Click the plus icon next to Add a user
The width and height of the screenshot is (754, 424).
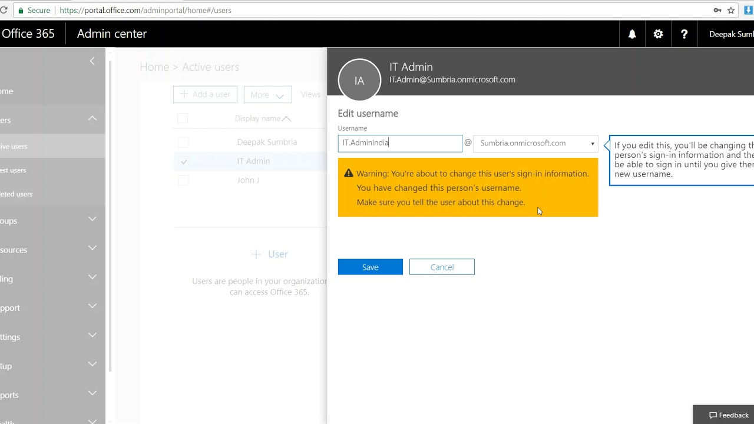pyautogui.click(x=184, y=94)
